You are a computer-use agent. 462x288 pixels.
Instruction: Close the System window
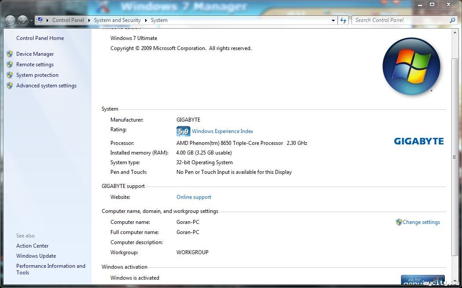449,4
